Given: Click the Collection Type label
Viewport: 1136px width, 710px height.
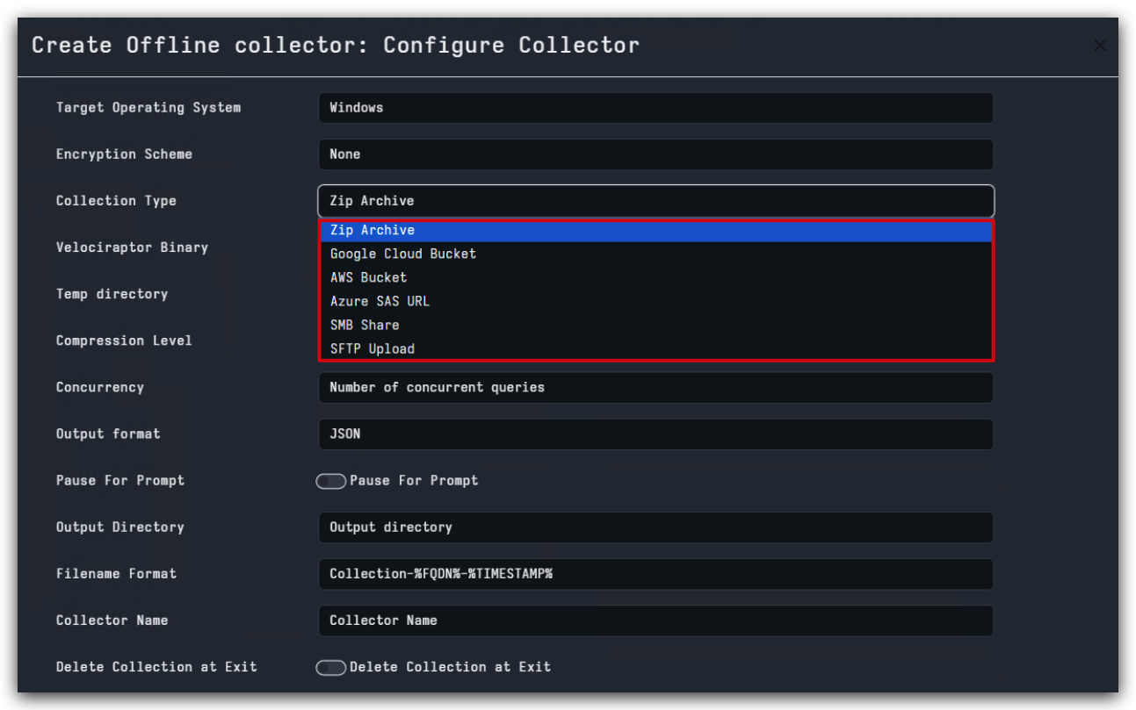Looking at the screenshot, I should (116, 201).
